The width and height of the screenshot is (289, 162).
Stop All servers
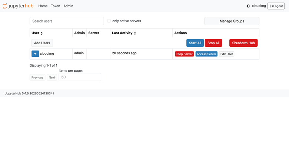(213, 43)
